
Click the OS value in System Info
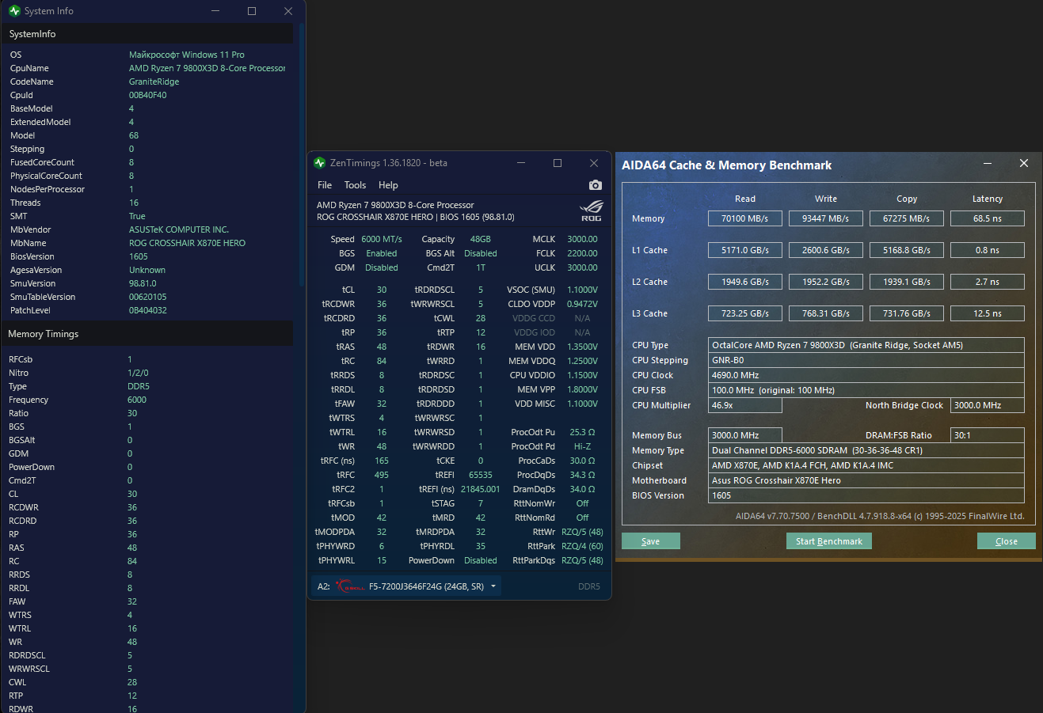[187, 55]
